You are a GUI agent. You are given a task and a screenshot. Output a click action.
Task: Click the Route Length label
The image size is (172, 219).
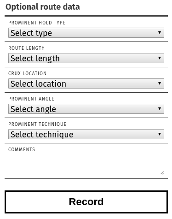(27, 48)
